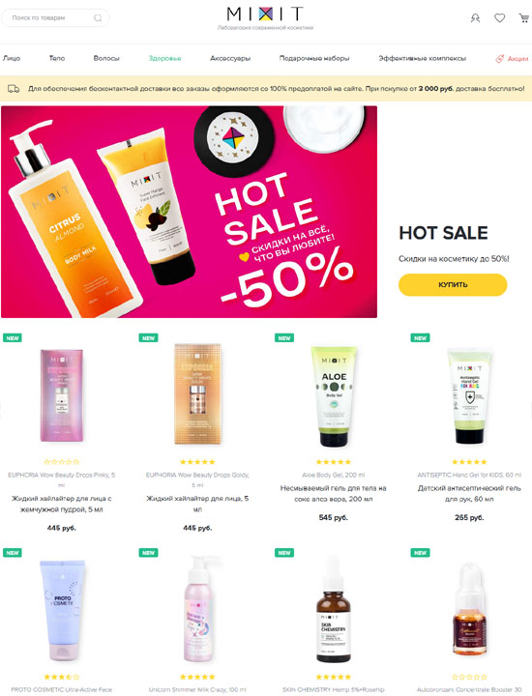
Task: Click the star rating of Antiseptic Hand Gel
Action: (x=469, y=462)
